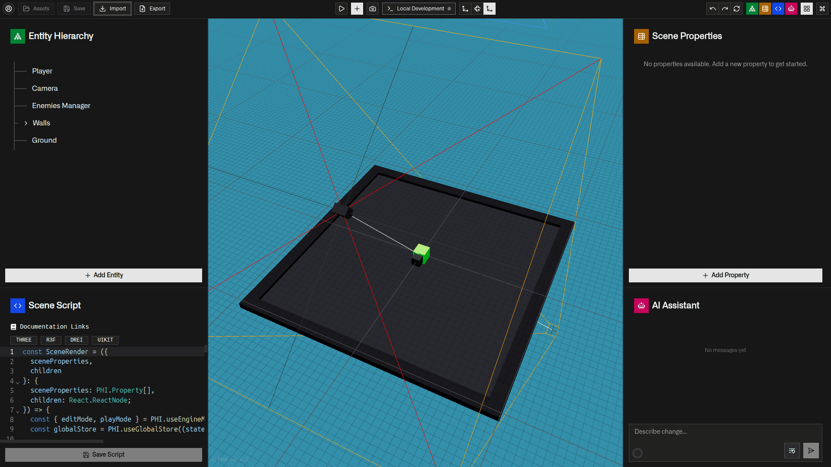The width and height of the screenshot is (831, 467).
Task: Expand the Walls entity group
Action: click(x=26, y=123)
